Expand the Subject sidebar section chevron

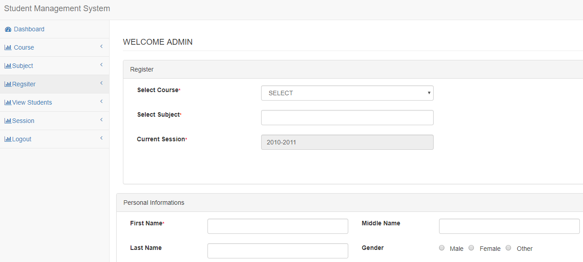click(101, 65)
